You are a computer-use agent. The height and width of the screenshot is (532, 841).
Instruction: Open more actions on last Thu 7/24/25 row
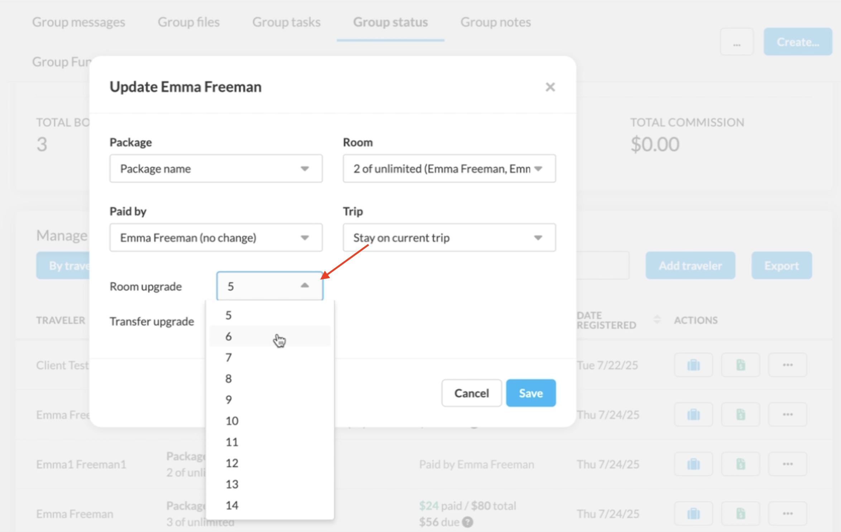pos(787,514)
